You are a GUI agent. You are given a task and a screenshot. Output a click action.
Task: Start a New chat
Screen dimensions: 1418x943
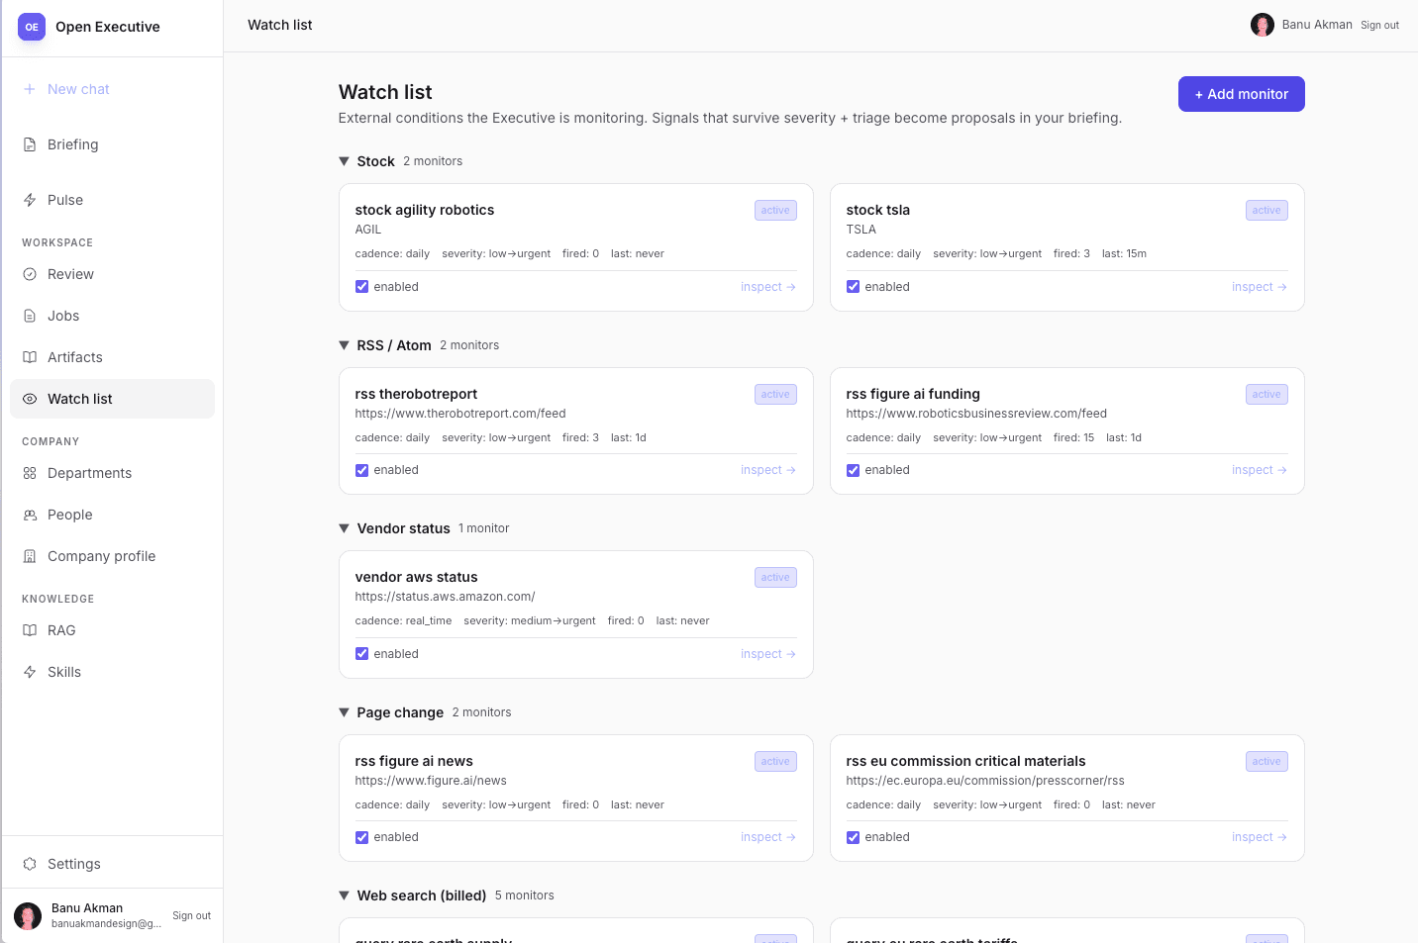click(112, 89)
